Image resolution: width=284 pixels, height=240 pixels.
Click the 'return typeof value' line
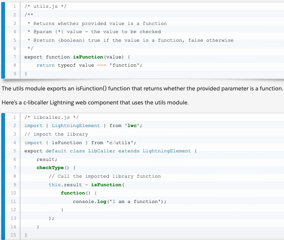point(89,65)
